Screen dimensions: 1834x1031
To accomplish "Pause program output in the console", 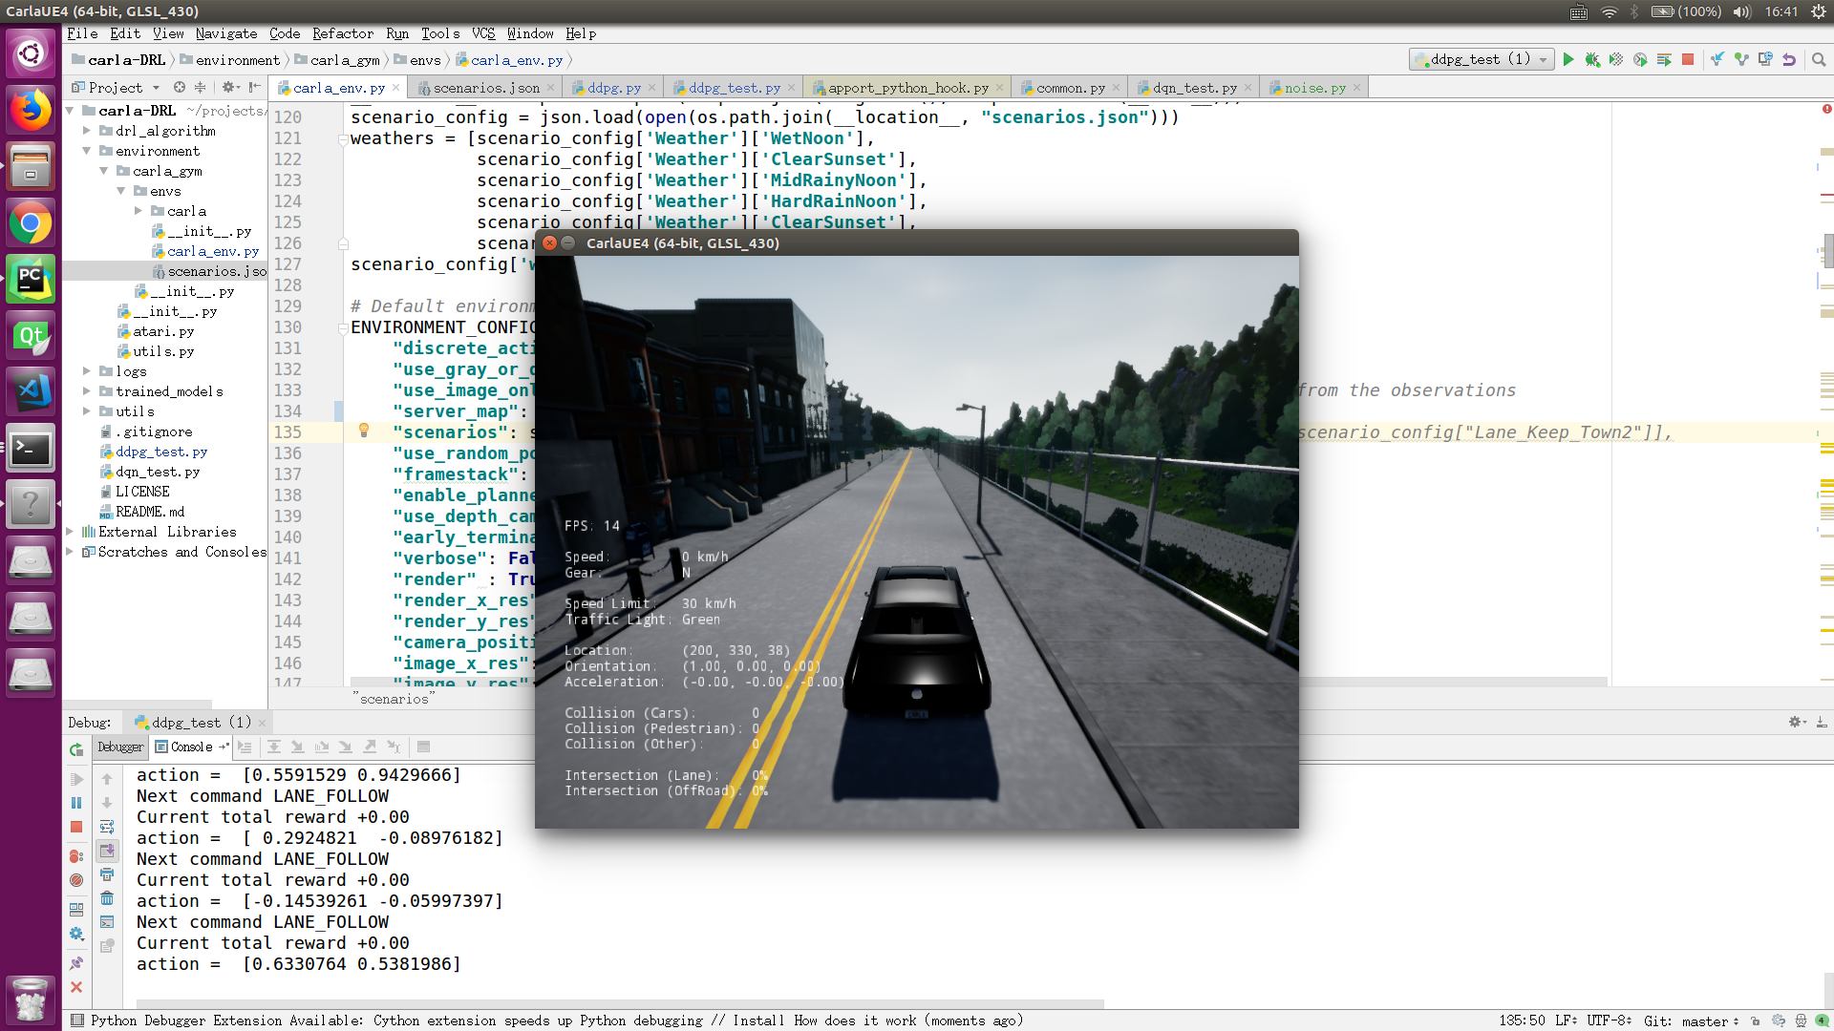I will click(75, 803).
